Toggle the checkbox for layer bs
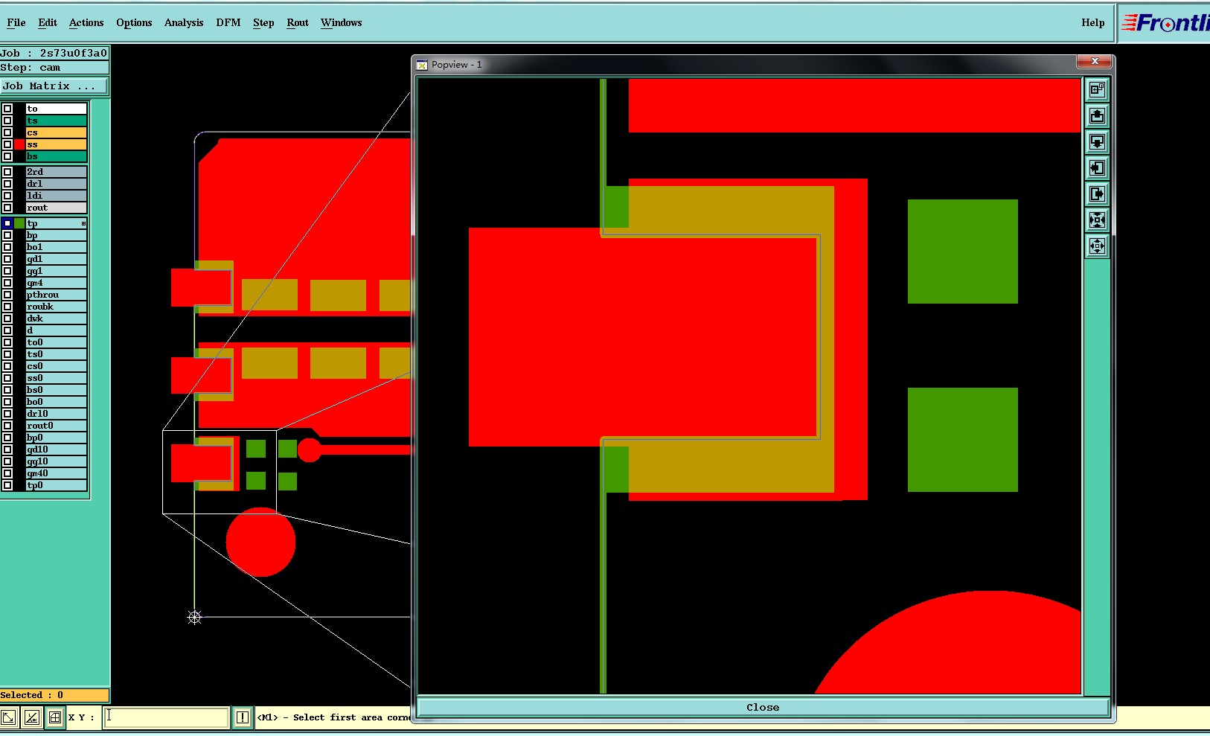This screenshot has height=736, width=1210. pyautogui.click(x=7, y=156)
